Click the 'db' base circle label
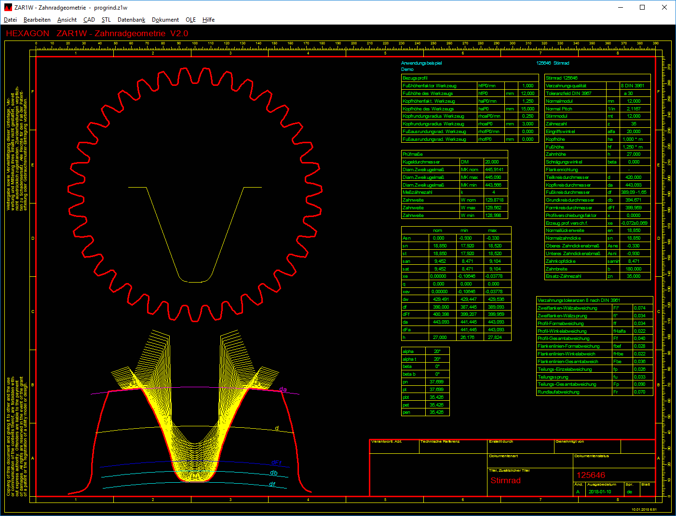676x516 pixels. pyautogui.click(x=274, y=473)
